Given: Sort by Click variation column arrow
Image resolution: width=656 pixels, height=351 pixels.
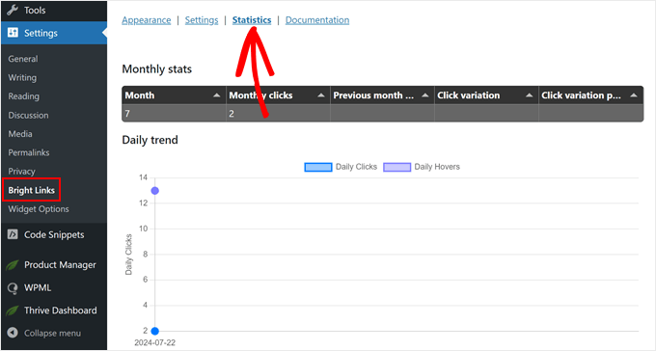Looking at the screenshot, I should click(530, 95).
